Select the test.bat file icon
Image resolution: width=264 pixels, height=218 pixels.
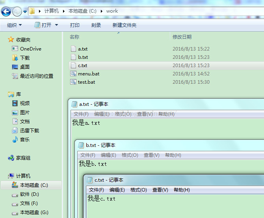[x=73, y=82]
